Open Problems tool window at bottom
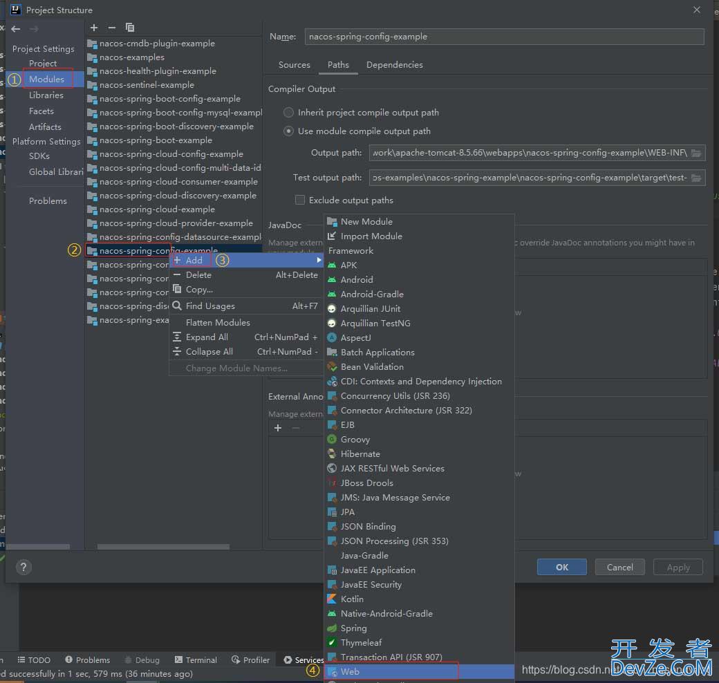 coord(88,659)
